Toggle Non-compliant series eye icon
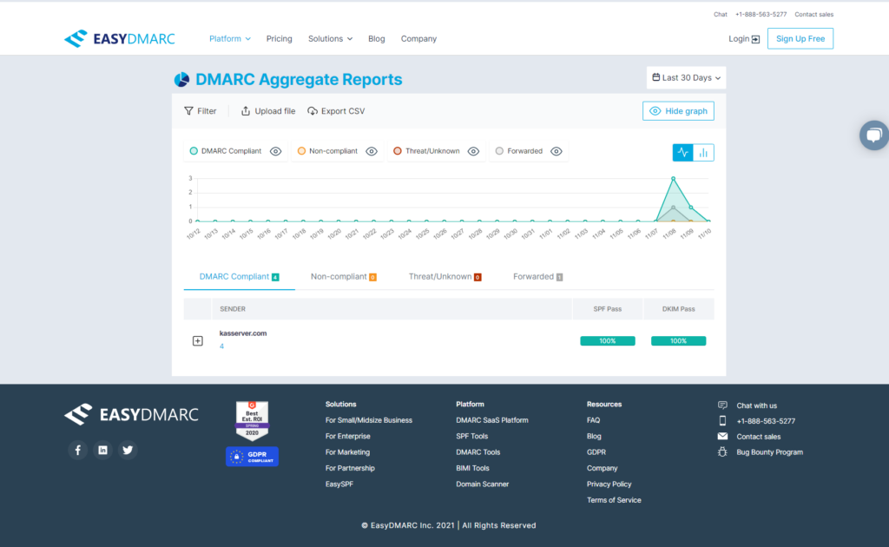The width and height of the screenshot is (889, 547). click(x=372, y=151)
